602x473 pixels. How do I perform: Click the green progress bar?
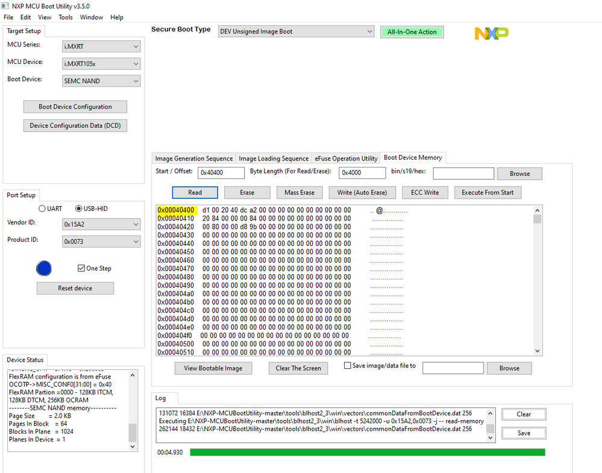tap(368, 453)
